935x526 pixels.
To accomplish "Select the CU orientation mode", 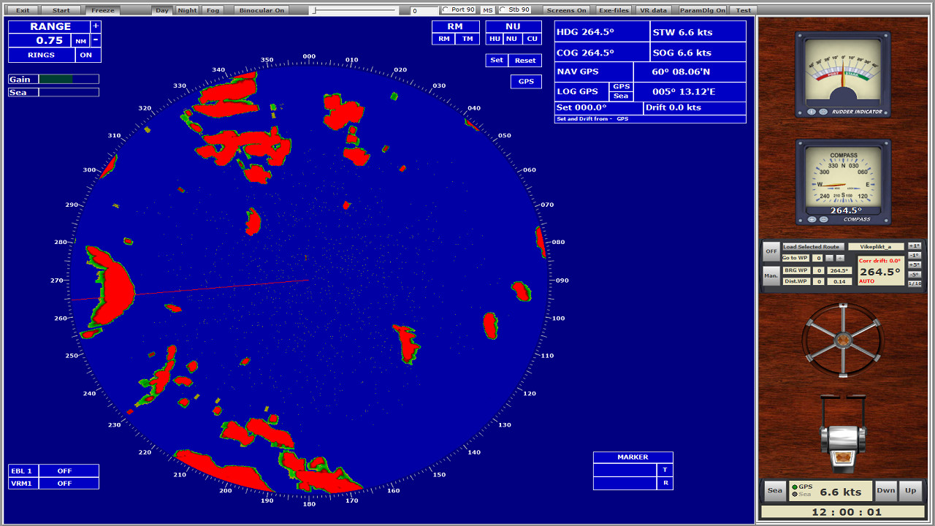I will pyautogui.click(x=532, y=38).
